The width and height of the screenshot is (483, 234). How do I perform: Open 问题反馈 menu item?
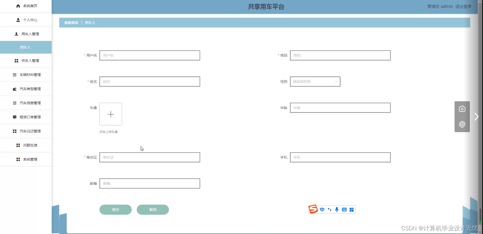[x=26, y=145]
